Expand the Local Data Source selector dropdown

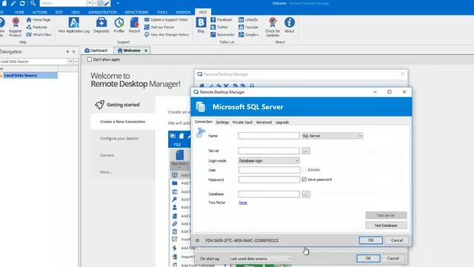(70, 62)
